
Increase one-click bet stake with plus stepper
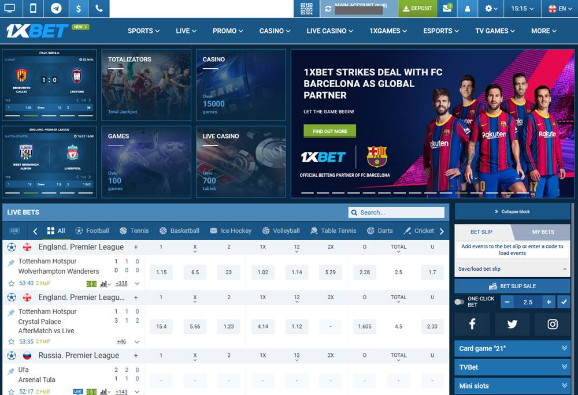(x=549, y=301)
